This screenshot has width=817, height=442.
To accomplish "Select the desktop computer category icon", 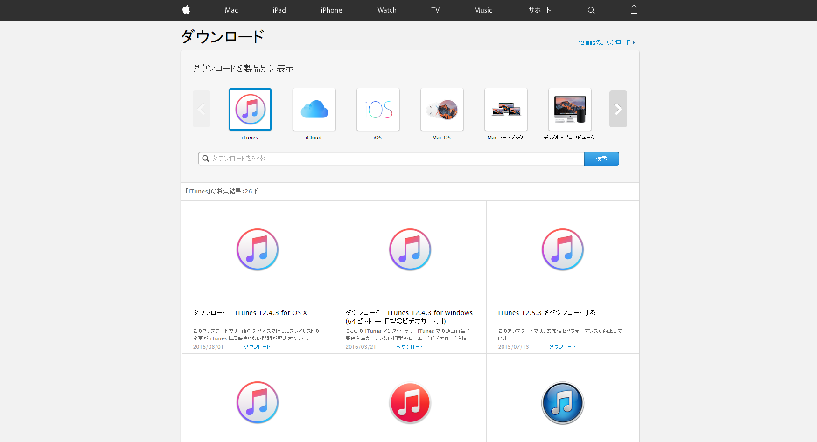I will click(570, 109).
